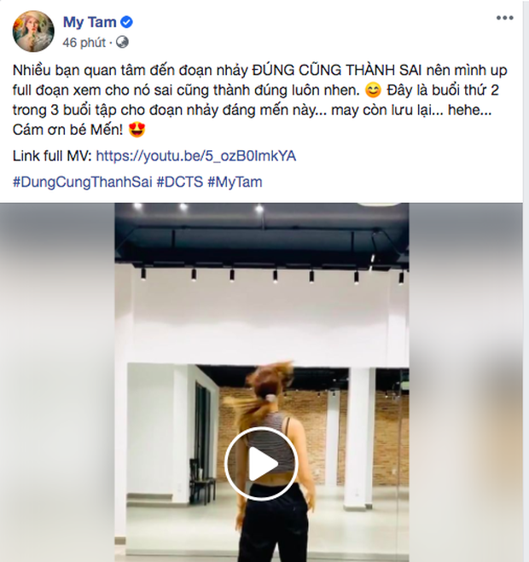The width and height of the screenshot is (529, 562).
Task: Click the caption's 'ĐÚNG CŨNG THÀNH SAI' text
Action: click(337, 70)
